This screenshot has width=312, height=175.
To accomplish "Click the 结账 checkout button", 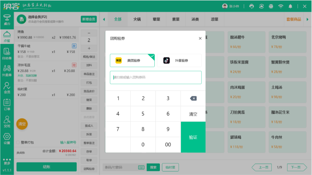I will (46, 167).
